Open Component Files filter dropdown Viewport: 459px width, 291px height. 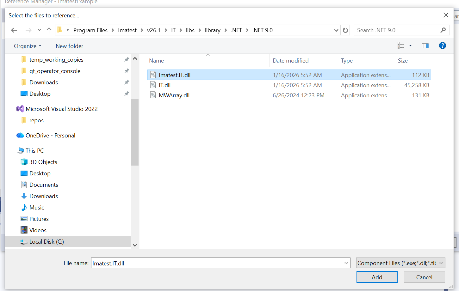tap(401, 263)
